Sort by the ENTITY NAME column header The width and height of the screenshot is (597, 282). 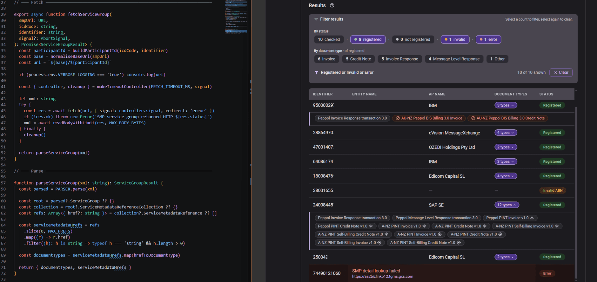click(x=364, y=94)
